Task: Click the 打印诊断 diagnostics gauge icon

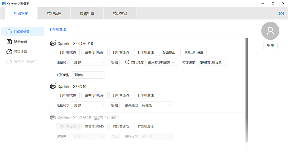Action: (x=9, y=52)
